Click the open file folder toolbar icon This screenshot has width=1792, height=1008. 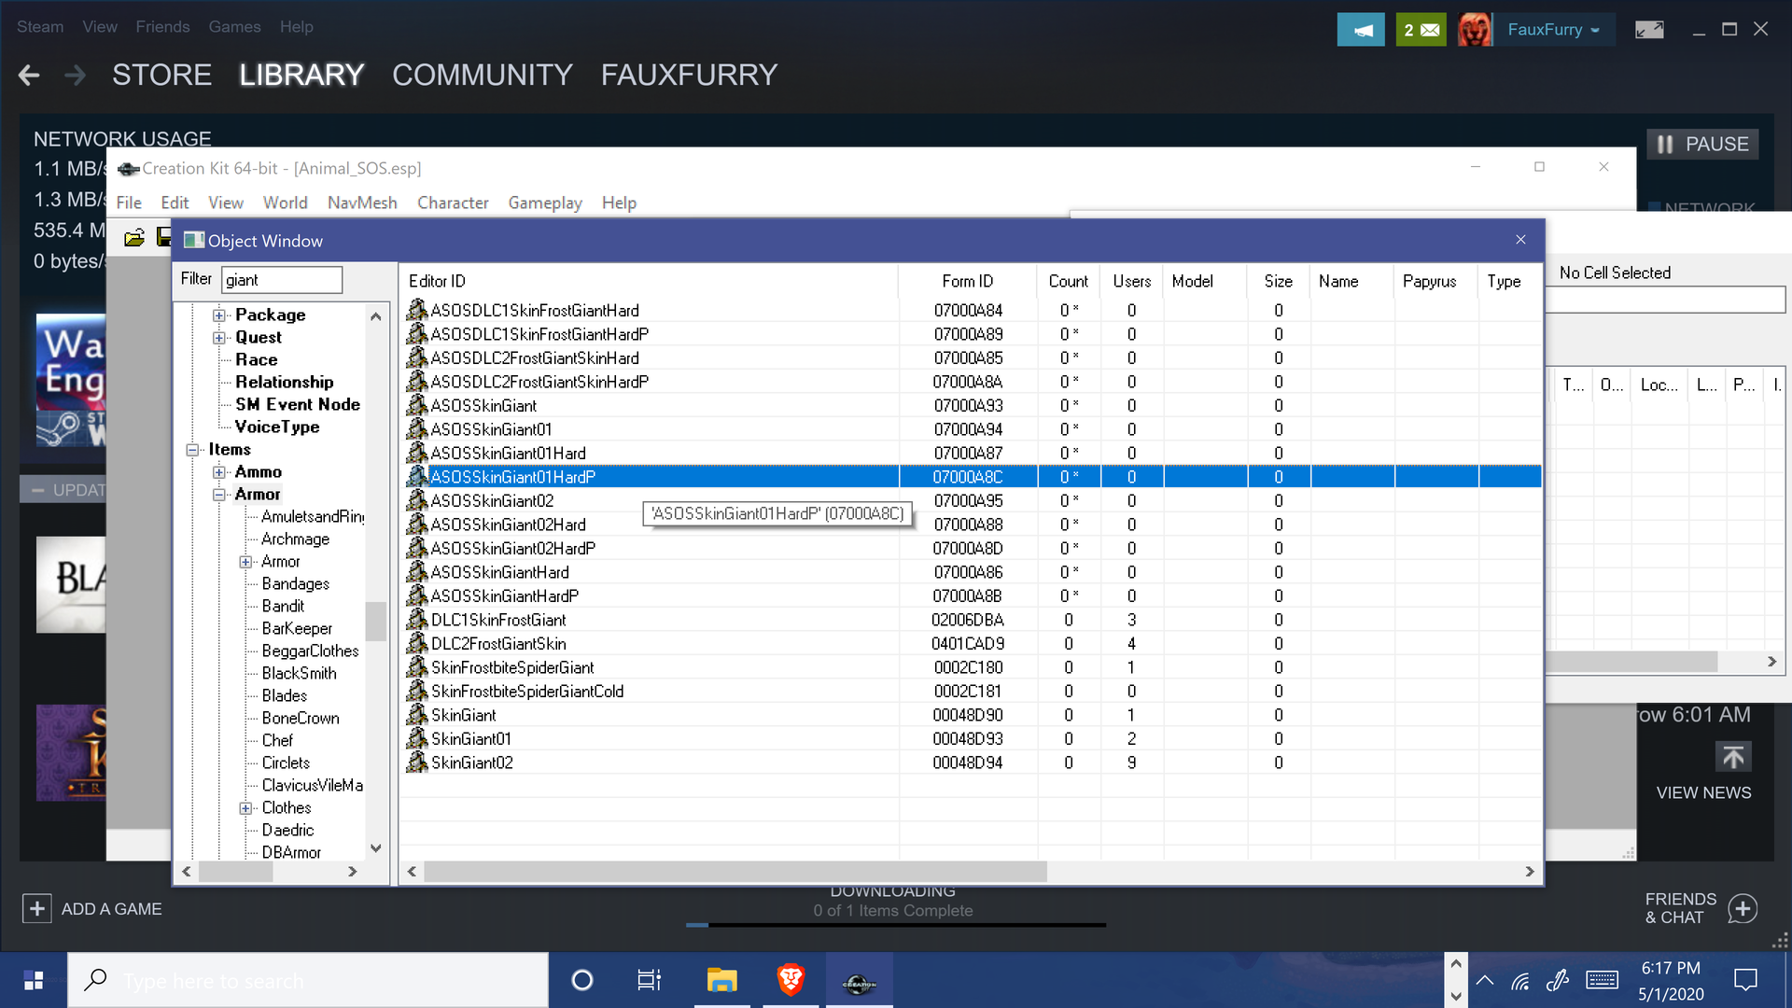click(x=134, y=238)
